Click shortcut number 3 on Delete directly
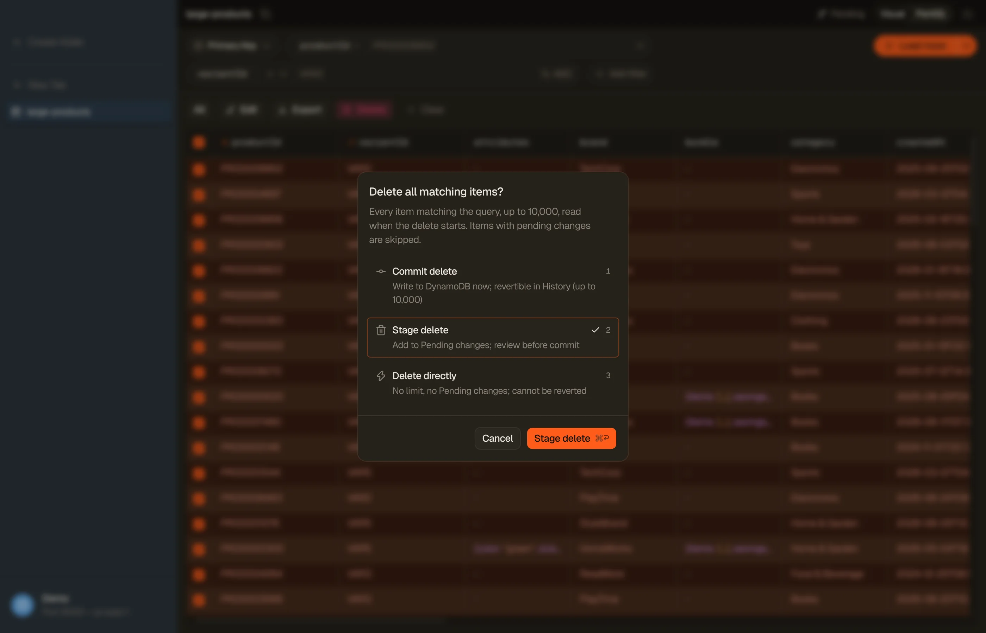 click(608, 375)
